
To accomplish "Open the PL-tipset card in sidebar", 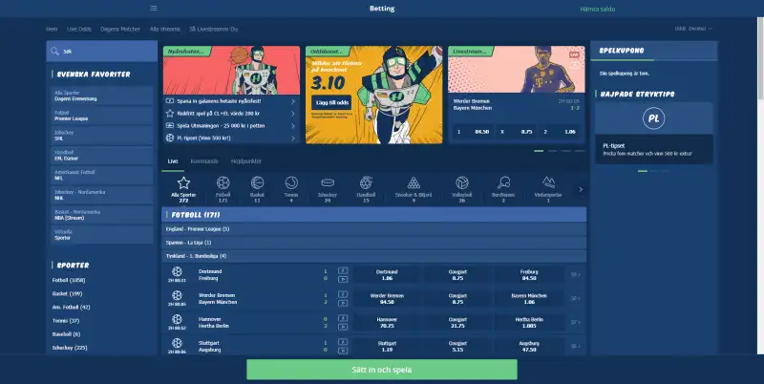I will pyautogui.click(x=653, y=149).
